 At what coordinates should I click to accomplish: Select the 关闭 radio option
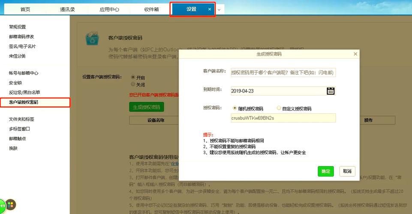pos(133,84)
